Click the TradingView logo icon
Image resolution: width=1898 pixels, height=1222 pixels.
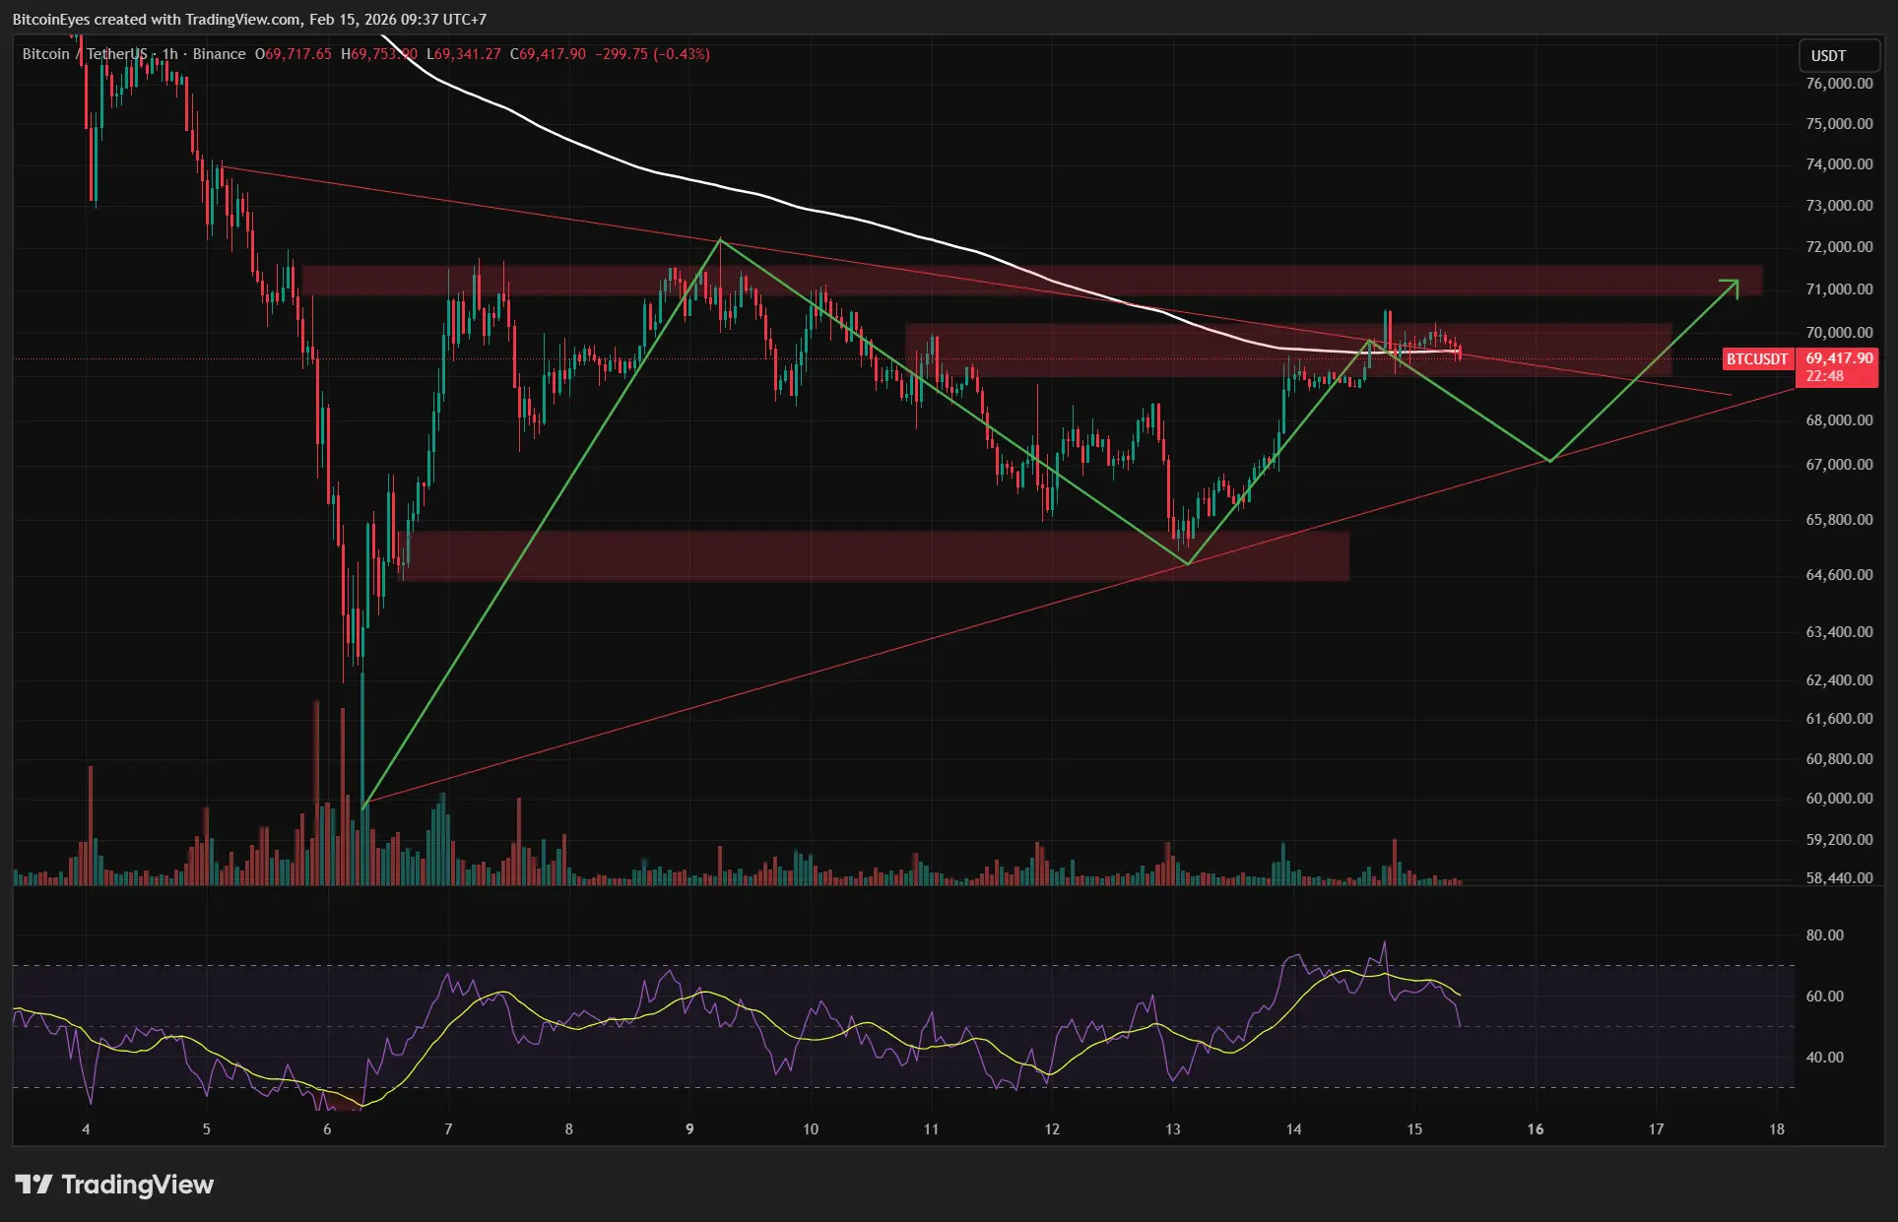coord(33,1185)
